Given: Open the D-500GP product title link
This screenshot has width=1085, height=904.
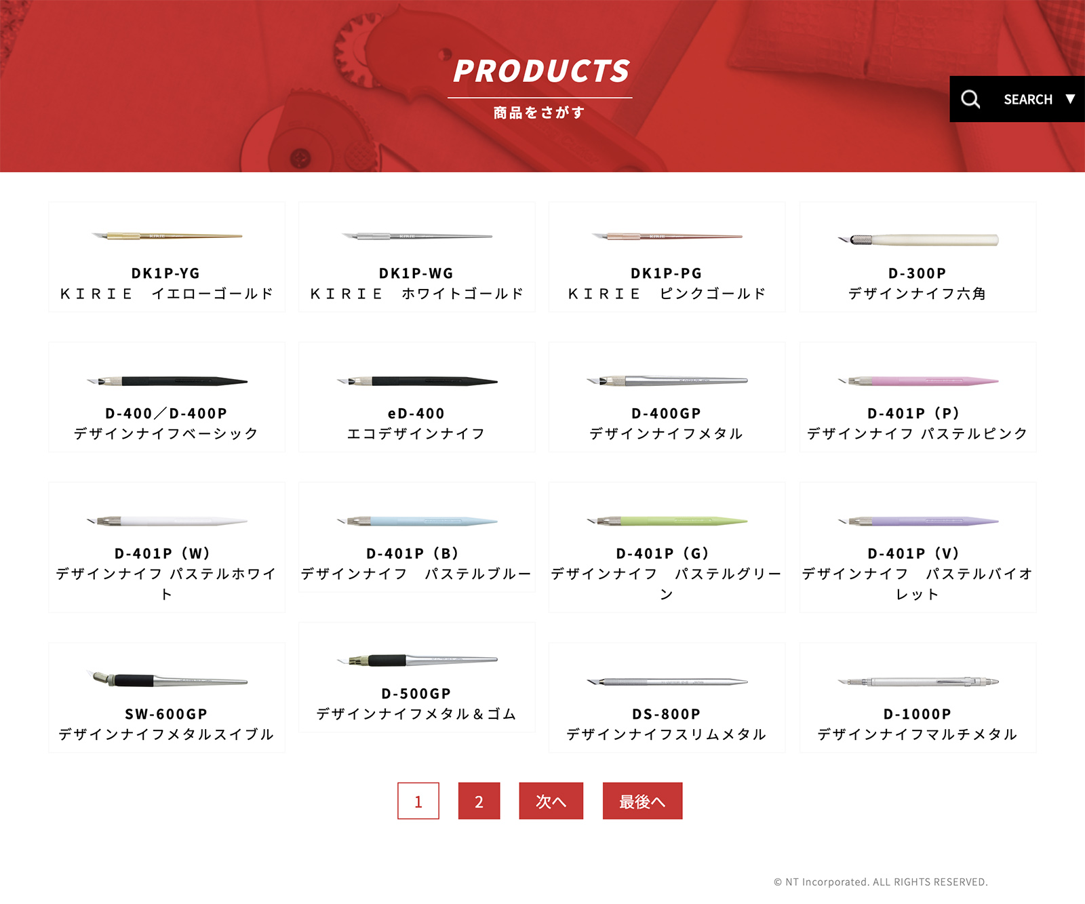Looking at the screenshot, I should click(416, 694).
